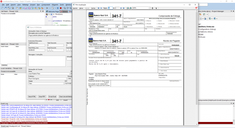The width and height of the screenshot is (235, 128).
Task: Click the Mensagem para Local de Pagamento field
Action: pyautogui.click(x=50, y=35)
